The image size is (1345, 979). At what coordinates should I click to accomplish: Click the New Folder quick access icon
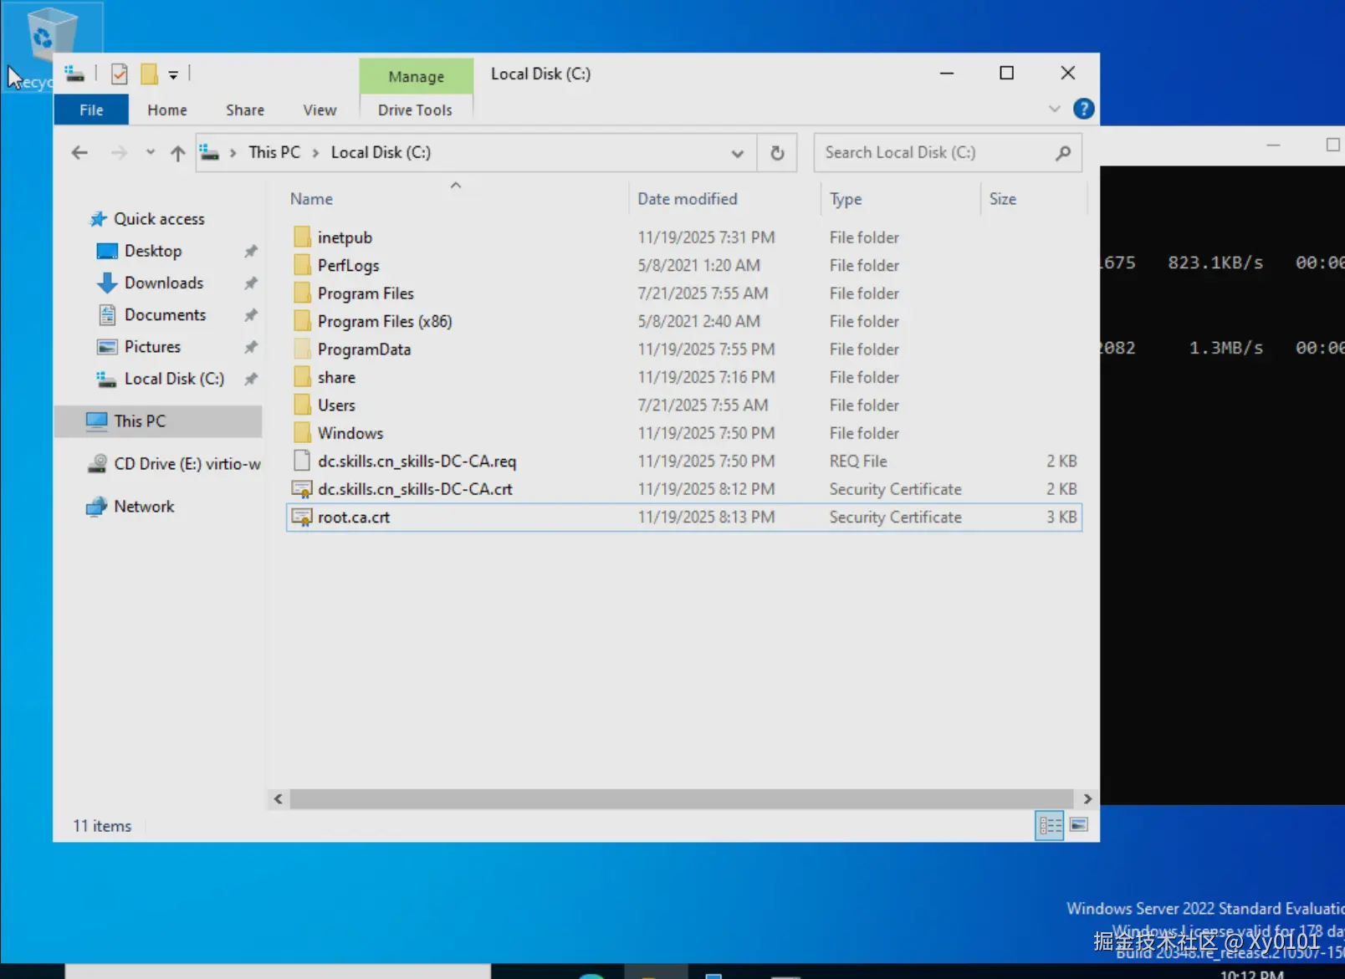tap(149, 74)
